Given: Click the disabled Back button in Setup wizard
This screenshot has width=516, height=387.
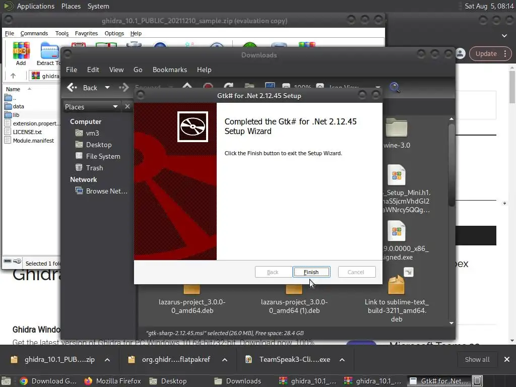Looking at the screenshot, I should tap(273, 272).
